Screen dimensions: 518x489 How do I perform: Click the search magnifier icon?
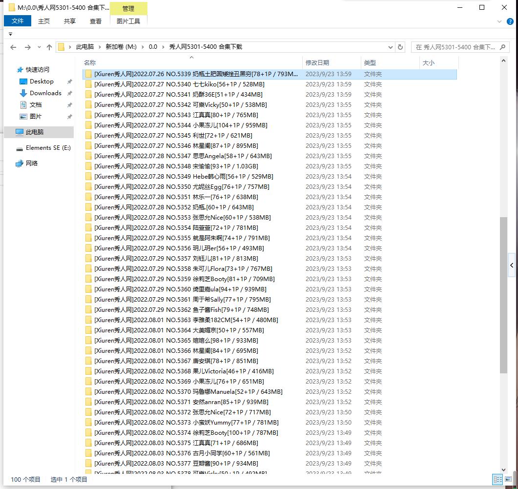502,47
